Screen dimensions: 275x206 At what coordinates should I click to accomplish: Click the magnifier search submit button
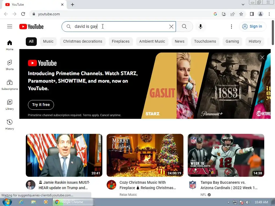(x=184, y=27)
